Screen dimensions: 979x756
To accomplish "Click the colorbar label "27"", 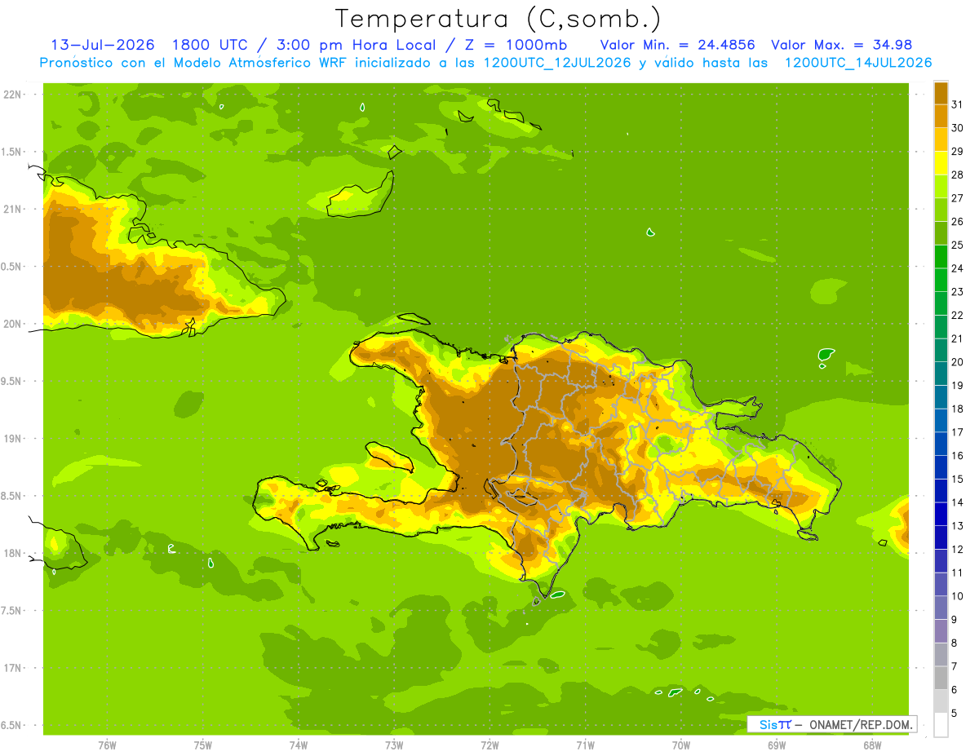I will [958, 198].
